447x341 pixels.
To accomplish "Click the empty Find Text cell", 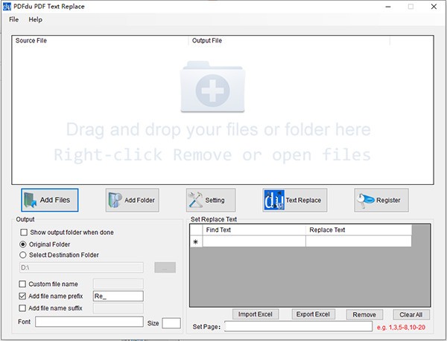I will tap(254, 241).
